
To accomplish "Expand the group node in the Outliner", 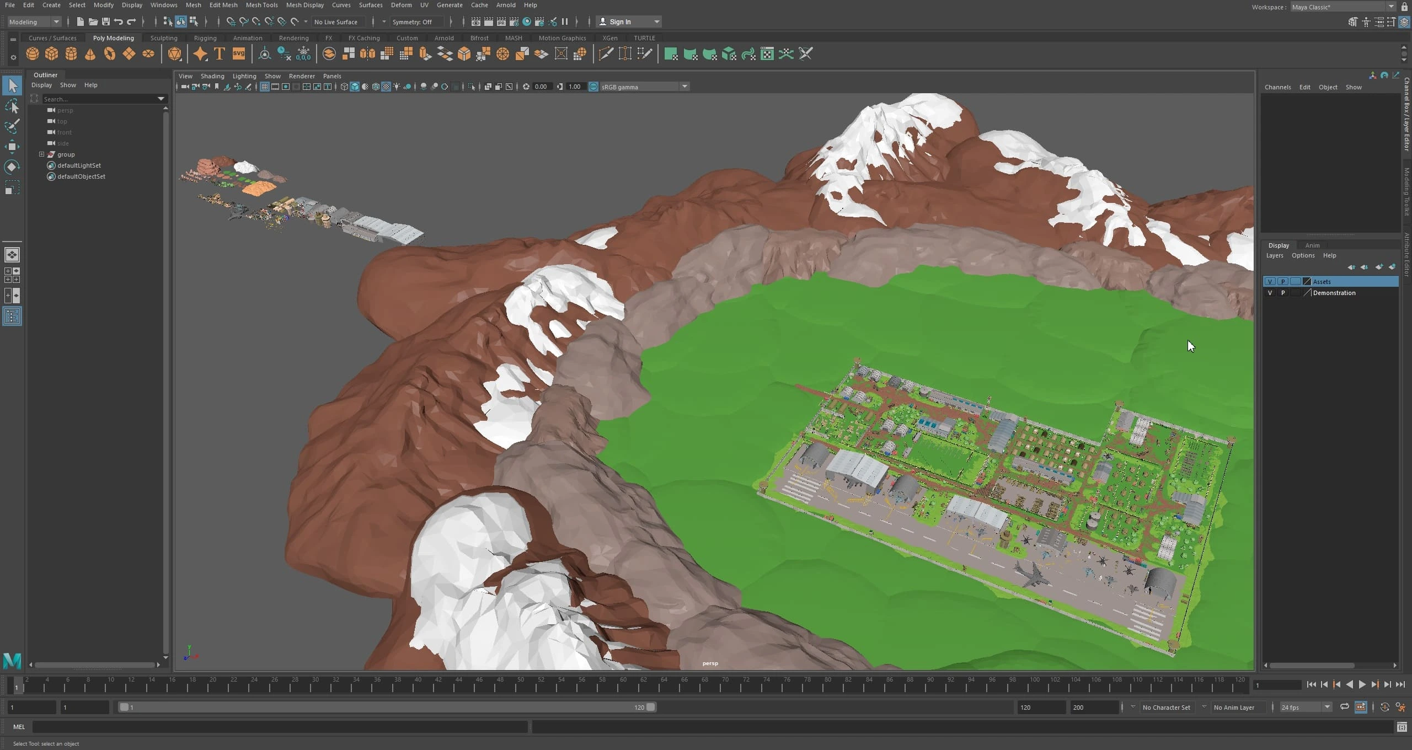I will 41,154.
